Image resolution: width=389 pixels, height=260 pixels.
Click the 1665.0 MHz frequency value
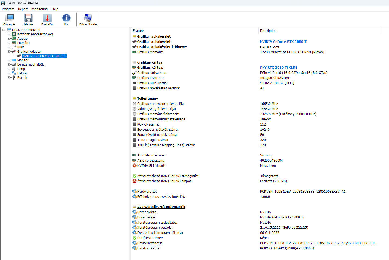click(x=269, y=104)
